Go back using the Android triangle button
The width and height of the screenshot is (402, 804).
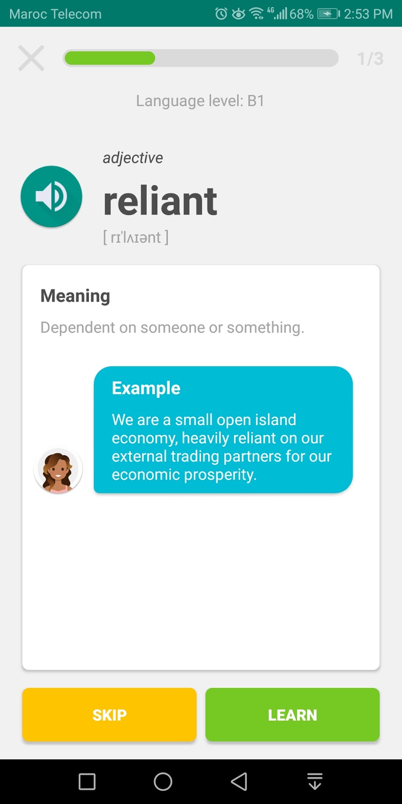coord(239,781)
